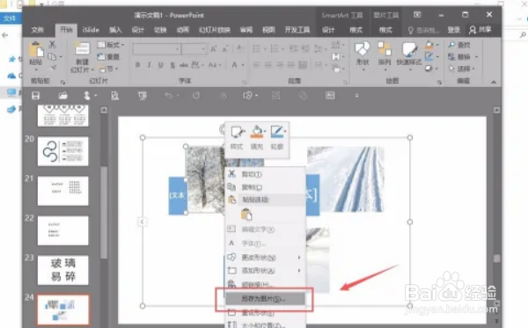Toggle Strikethrough abc formatting
The width and height of the screenshot is (528, 328).
pos(184,65)
